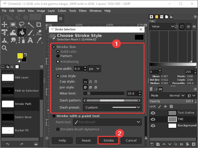Click the Stroke button

tap(109, 140)
